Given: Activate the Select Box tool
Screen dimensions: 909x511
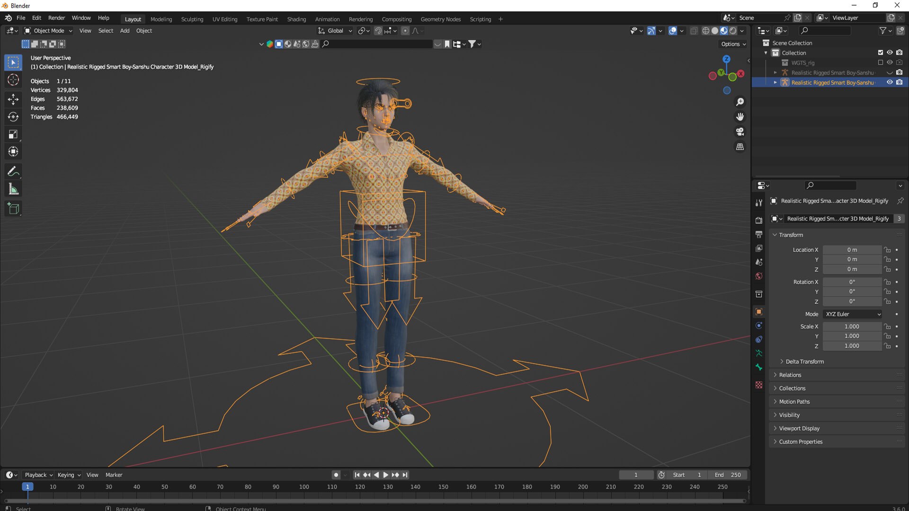Looking at the screenshot, I should (13, 62).
